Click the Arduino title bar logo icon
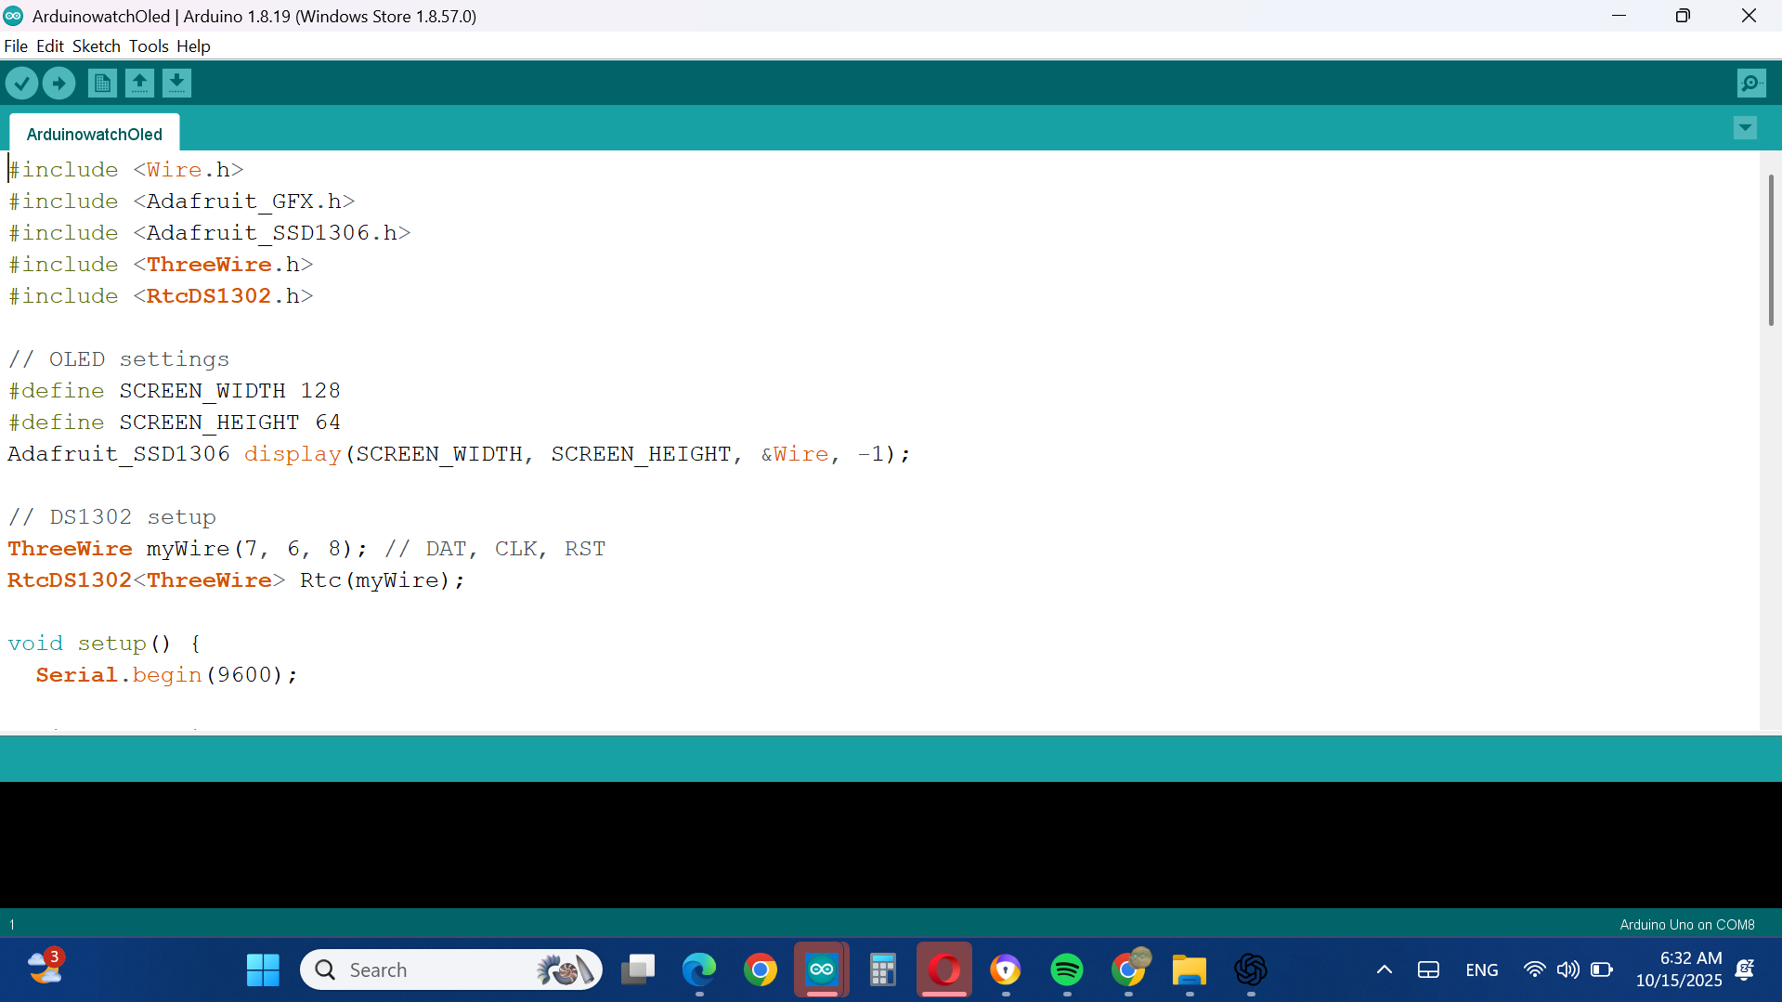Image resolution: width=1782 pixels, height=1002 pixels. pyautogui.click(x=14, y=16)
